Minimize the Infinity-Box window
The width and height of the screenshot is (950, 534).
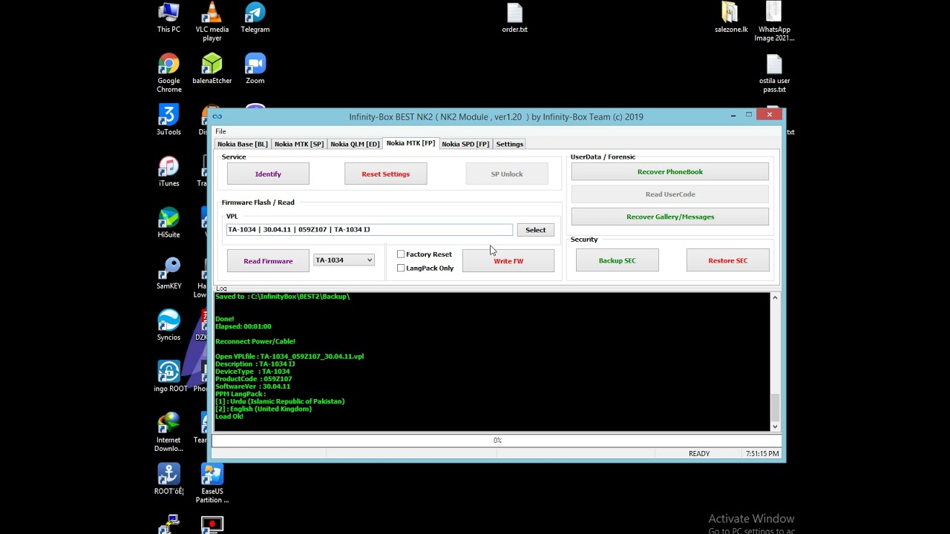733,115
